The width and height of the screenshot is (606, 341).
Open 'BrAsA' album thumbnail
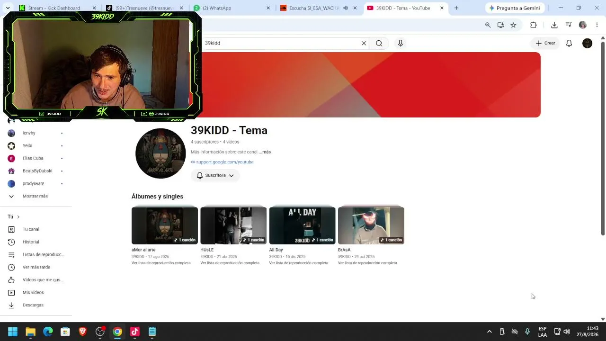(371, 225)
